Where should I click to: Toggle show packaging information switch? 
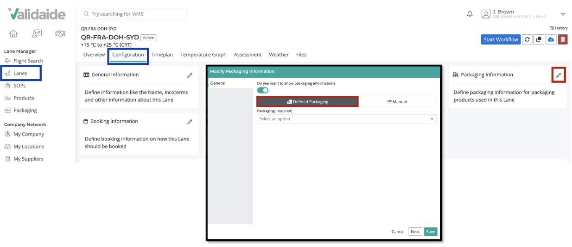tap(263, 90)
